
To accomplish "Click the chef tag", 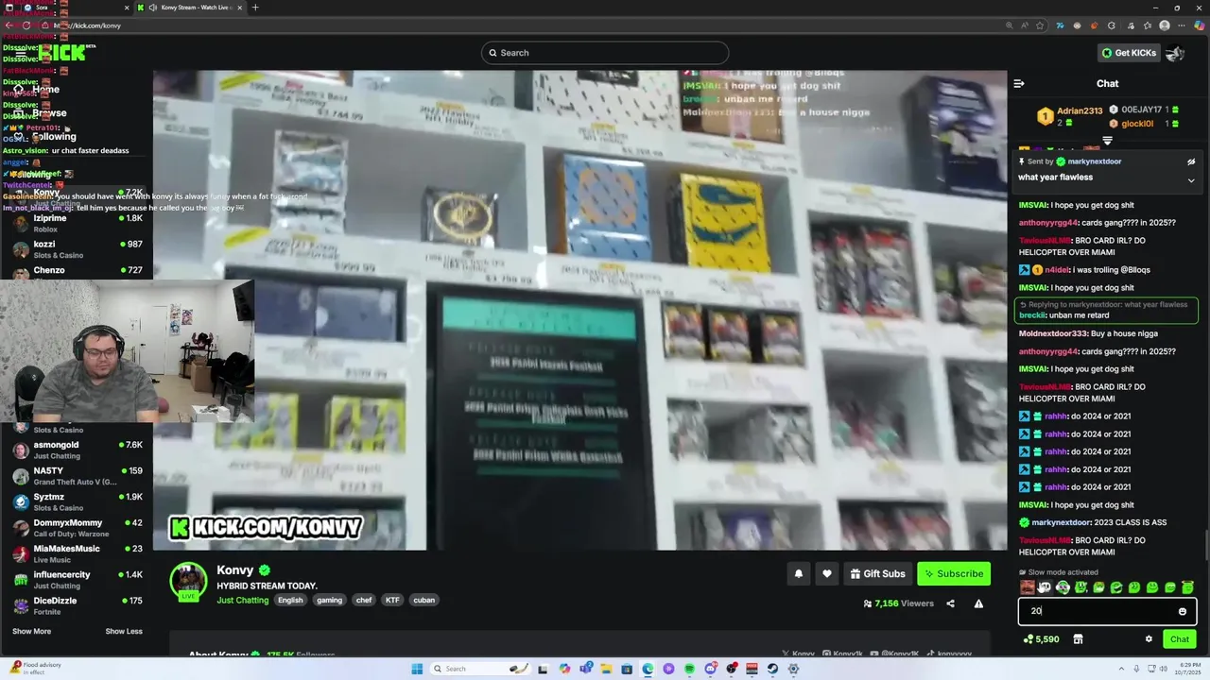I will pos(364,600).
